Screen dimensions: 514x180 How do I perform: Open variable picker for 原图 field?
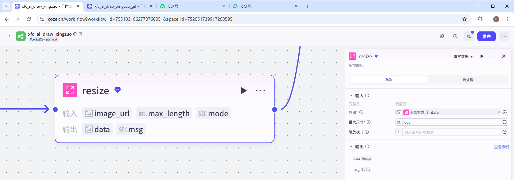(505, 112)
